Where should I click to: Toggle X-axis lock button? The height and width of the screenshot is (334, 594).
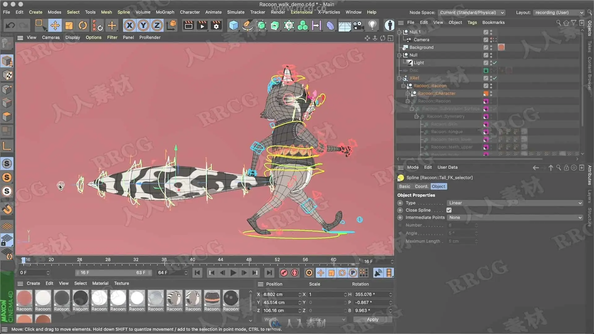129,25
